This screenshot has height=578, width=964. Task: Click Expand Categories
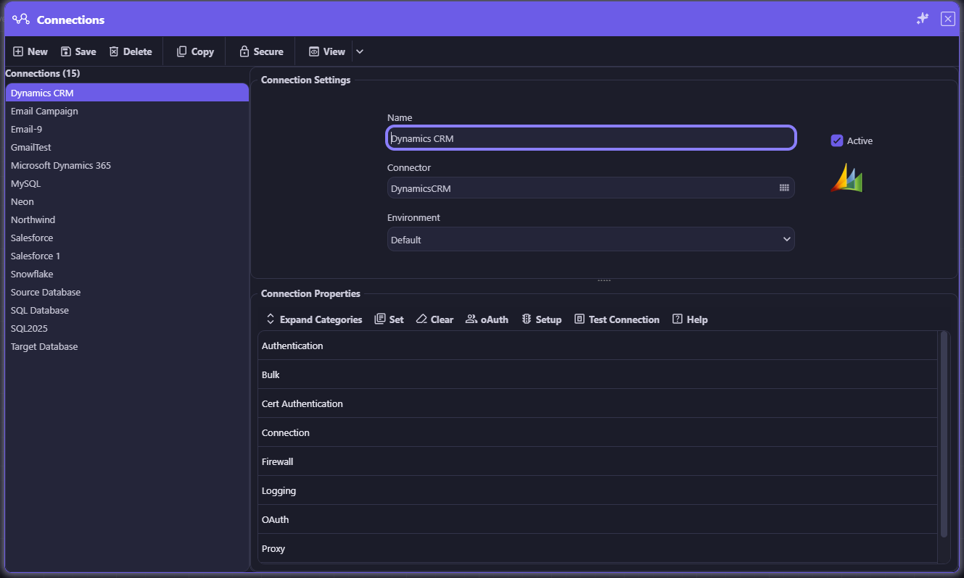coord(314,319)
